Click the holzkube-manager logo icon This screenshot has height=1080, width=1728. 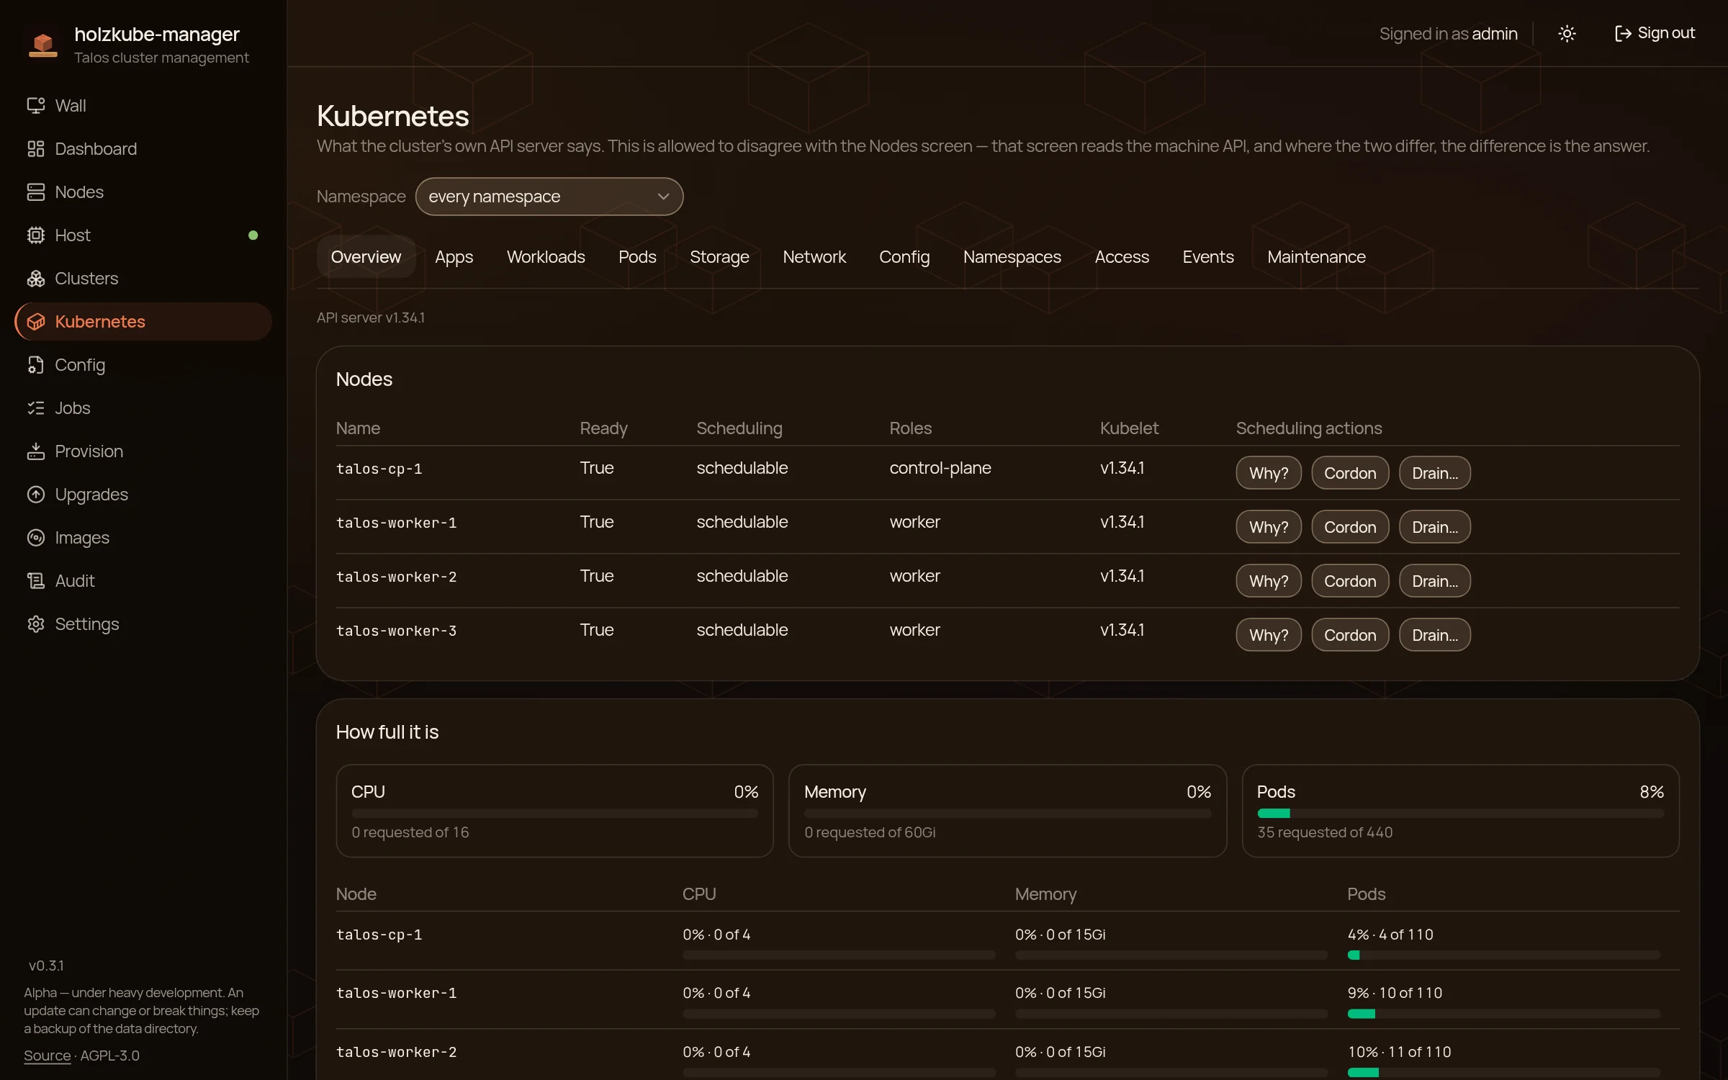(x=43, y=44)
